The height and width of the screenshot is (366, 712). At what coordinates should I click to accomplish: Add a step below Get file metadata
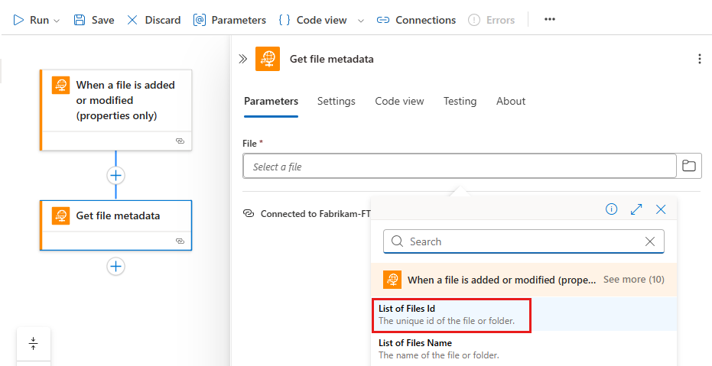coord(115,266)
